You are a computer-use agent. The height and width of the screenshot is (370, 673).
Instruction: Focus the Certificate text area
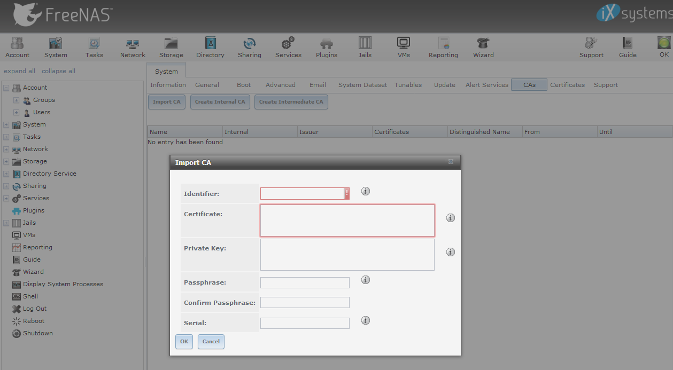(347, 221)
